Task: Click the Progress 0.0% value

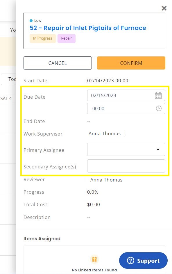Action: tap(93, 192)
